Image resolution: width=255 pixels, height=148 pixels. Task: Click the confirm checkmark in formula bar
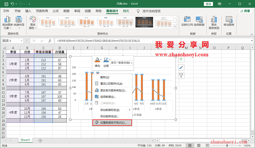tap(42, 41)
